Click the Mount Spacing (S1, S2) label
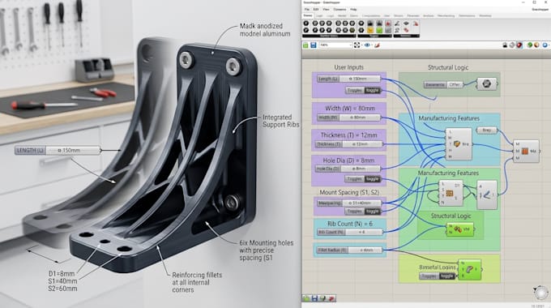Image resolution: width=551 pixels, height=308 pixels. 349,192
